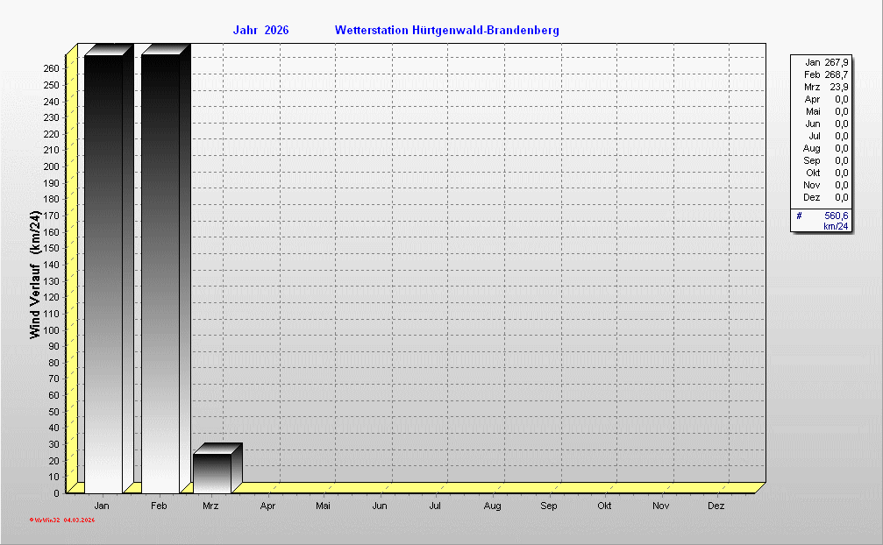Click the Jahr 2026 title text
Viewport: 883px width, 545px height.
[260, 31]
